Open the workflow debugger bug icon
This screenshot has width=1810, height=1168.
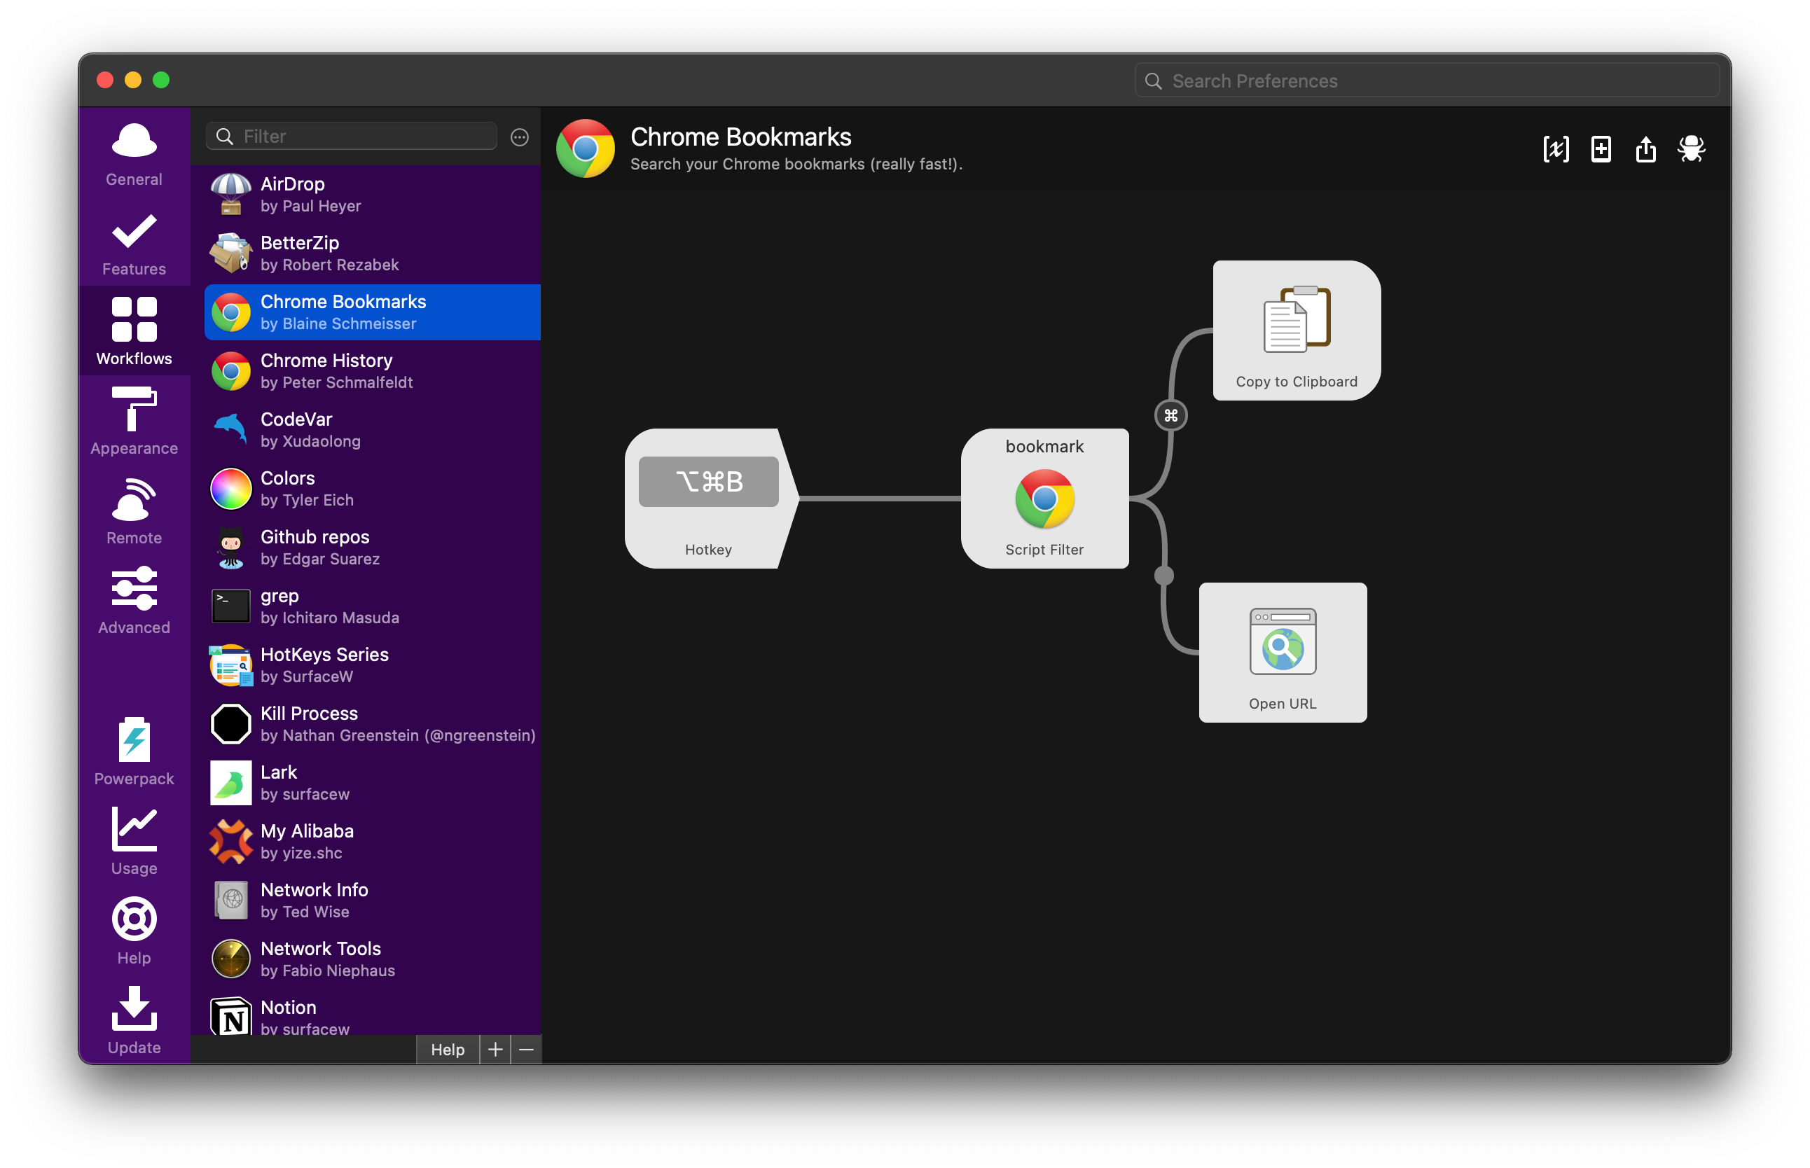coord(1691,148)
